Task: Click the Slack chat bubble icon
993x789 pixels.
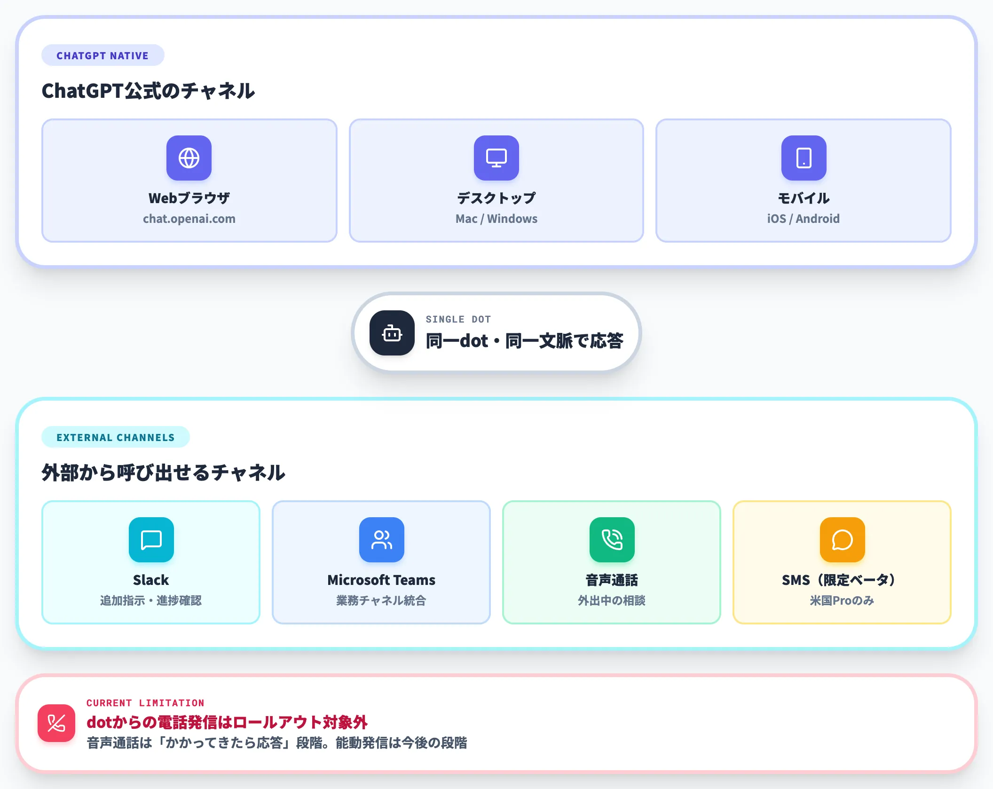Action: (151, 540)
